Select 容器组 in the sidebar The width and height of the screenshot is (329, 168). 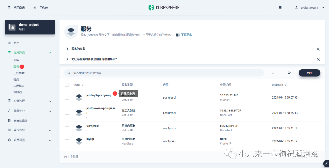(18, 92)
